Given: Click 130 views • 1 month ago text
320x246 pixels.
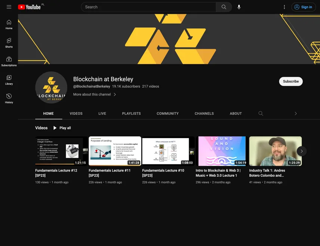Looking at the screenshot, I should pos(52,182).
